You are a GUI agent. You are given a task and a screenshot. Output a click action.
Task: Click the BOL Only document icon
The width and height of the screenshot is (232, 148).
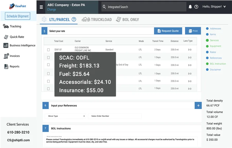point(118,19)
